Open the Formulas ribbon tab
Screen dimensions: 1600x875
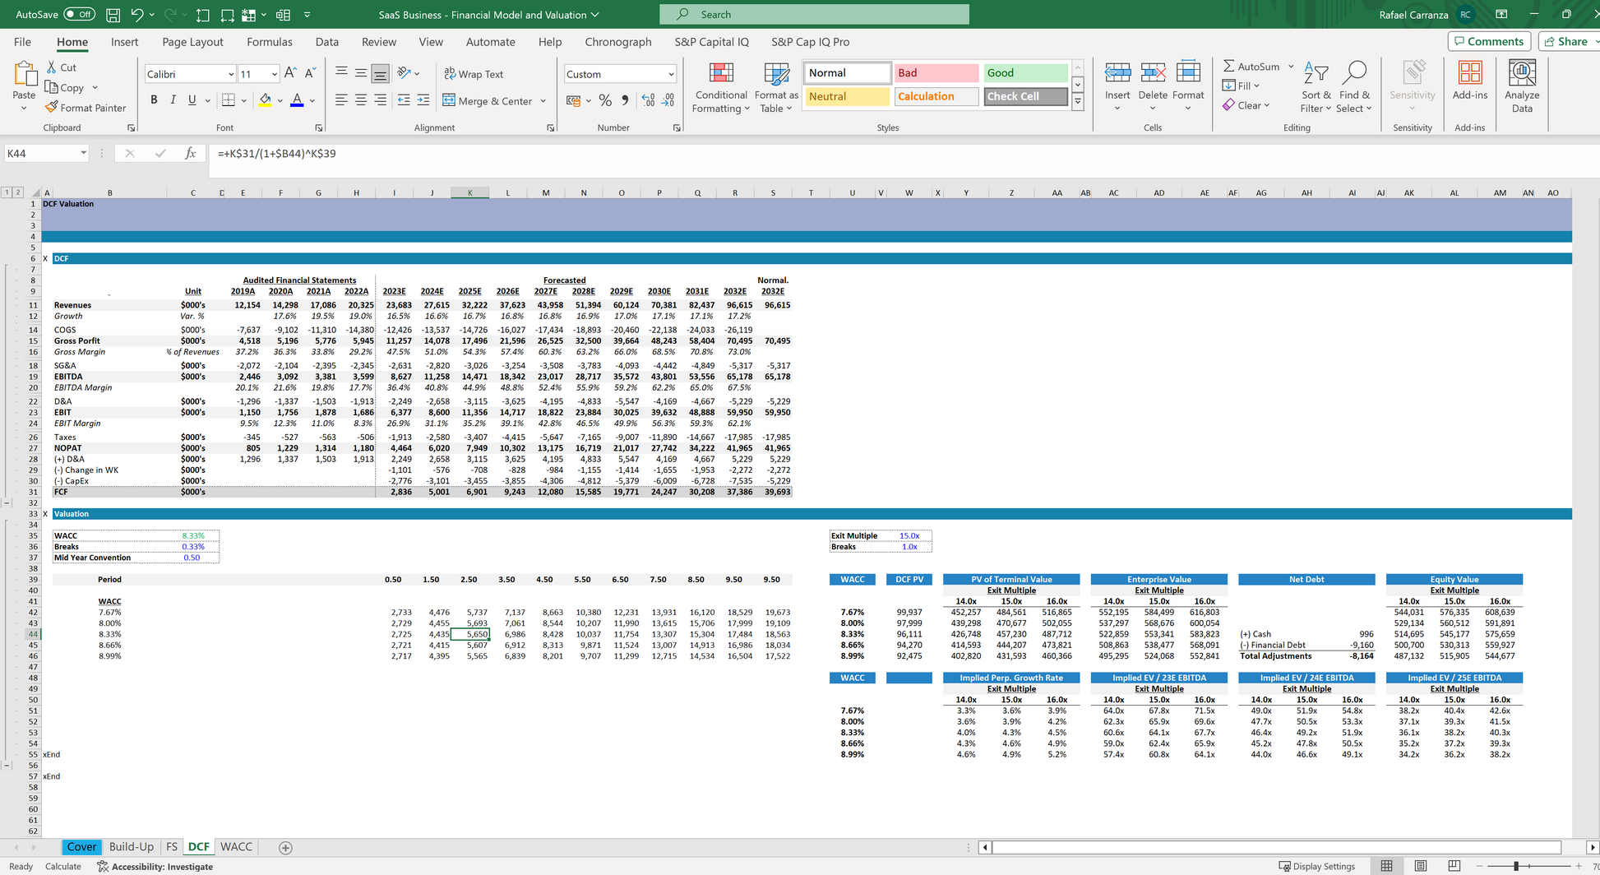tap(269, 42)
